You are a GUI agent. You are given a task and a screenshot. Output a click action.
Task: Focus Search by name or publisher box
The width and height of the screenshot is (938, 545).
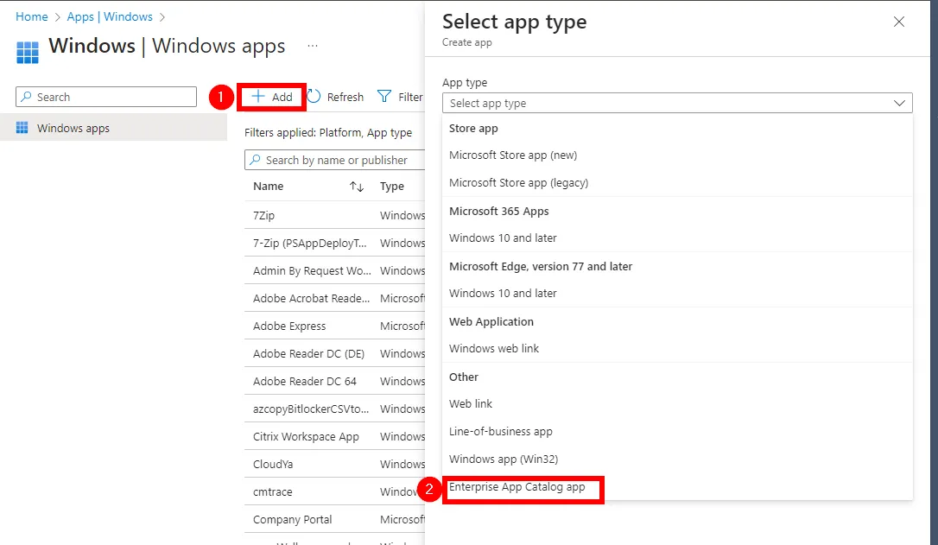click(x=337, y=160)
